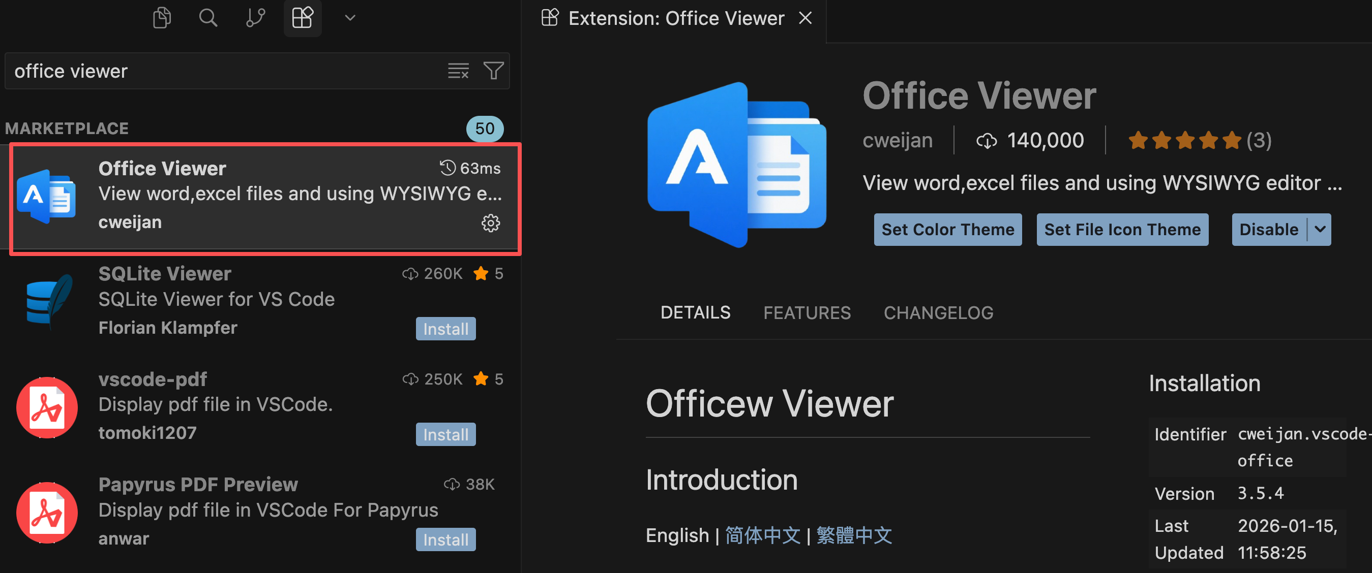Open the Disable button dropdown arrow

(x=1320, y=229)
